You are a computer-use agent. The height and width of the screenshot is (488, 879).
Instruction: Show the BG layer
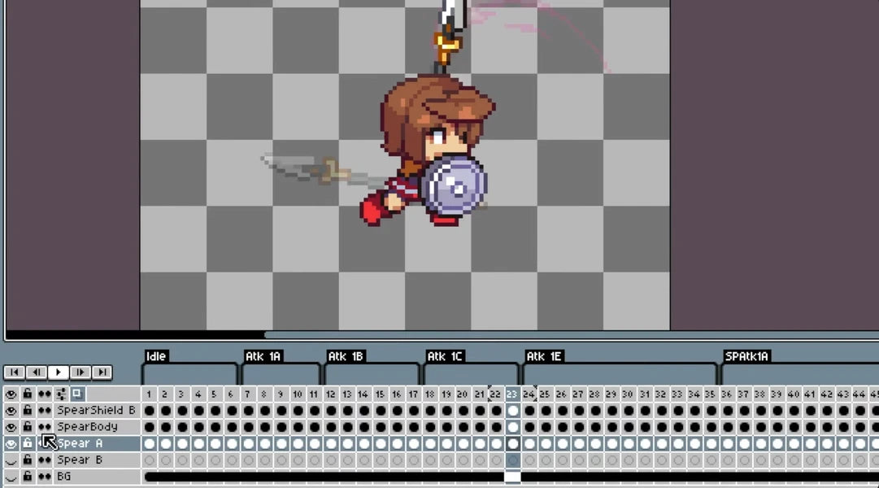point(11,477)
